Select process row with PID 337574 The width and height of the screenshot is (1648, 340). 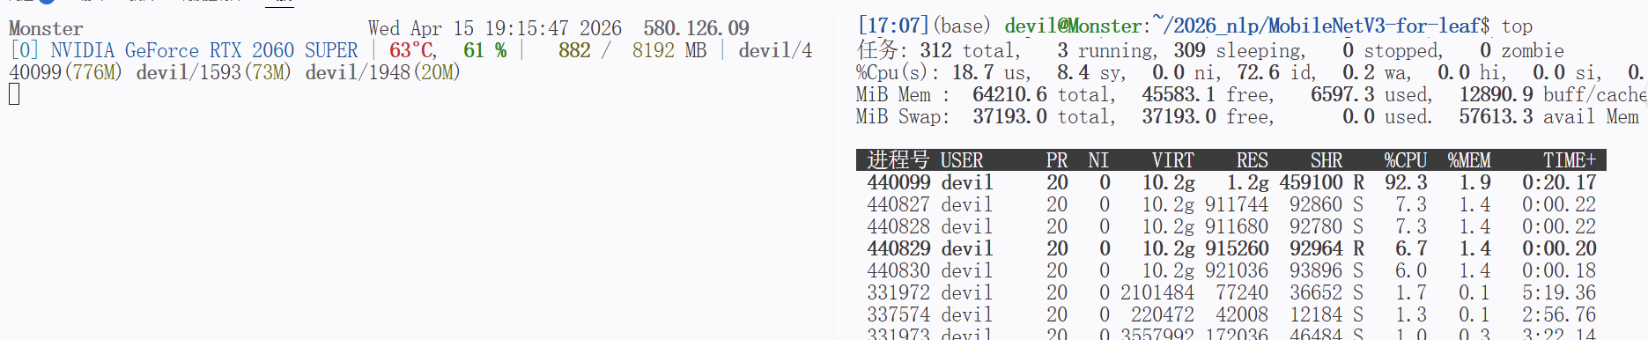click(1231, 314)
